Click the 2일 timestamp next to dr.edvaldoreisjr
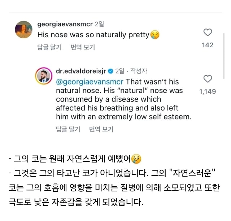Screen dimensions: 231x221 [119, 71]
